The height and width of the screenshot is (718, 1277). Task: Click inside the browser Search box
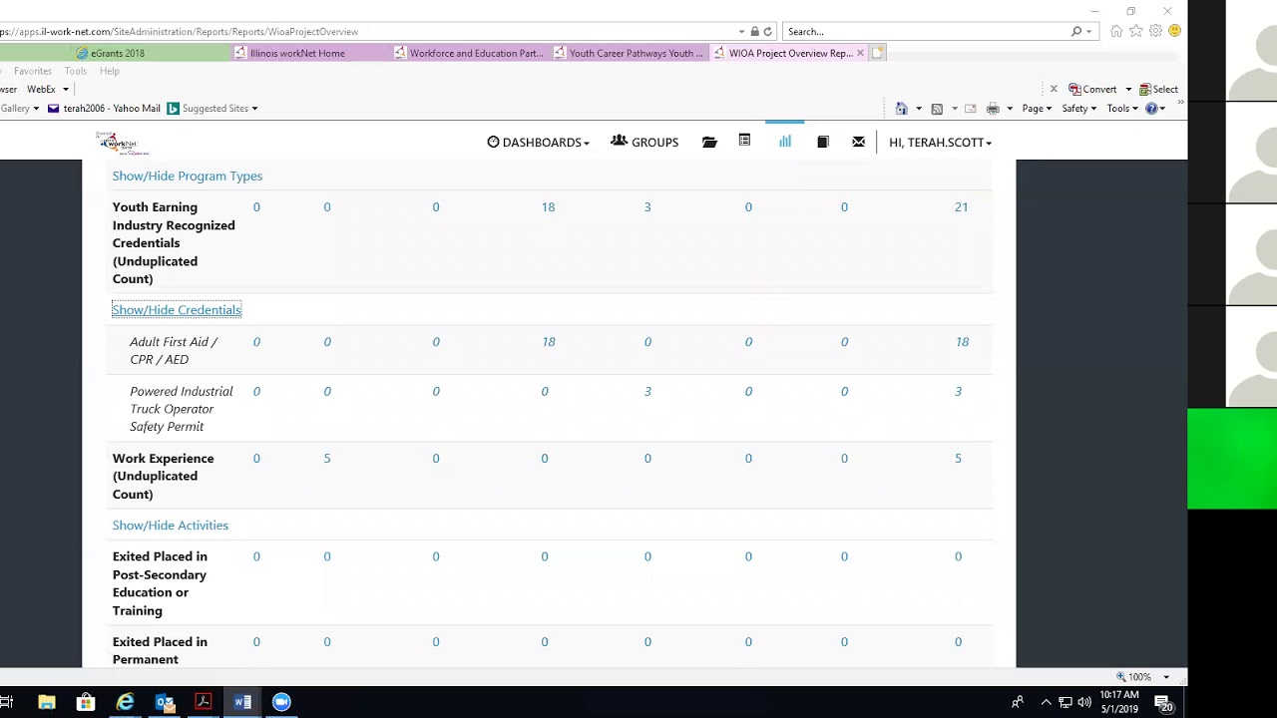(x=926, y=32)
